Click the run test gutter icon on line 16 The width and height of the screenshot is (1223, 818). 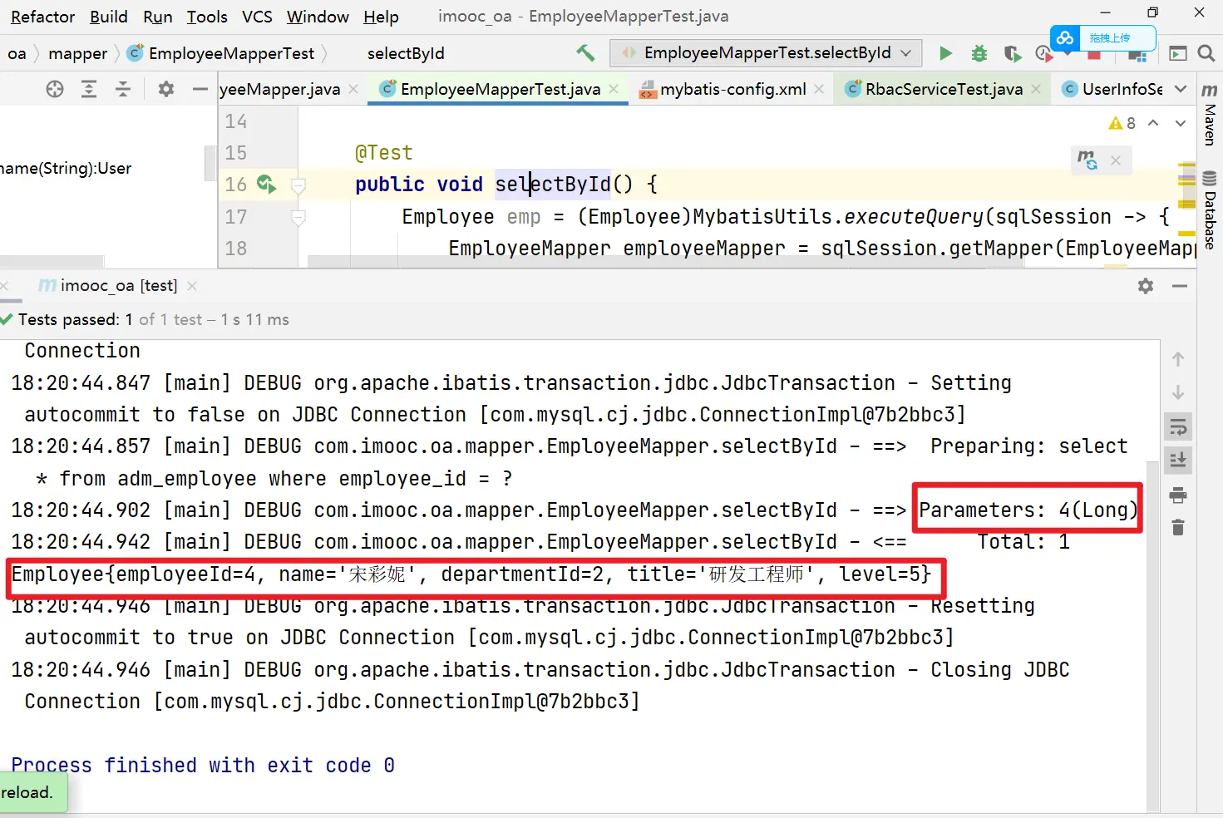266,184
